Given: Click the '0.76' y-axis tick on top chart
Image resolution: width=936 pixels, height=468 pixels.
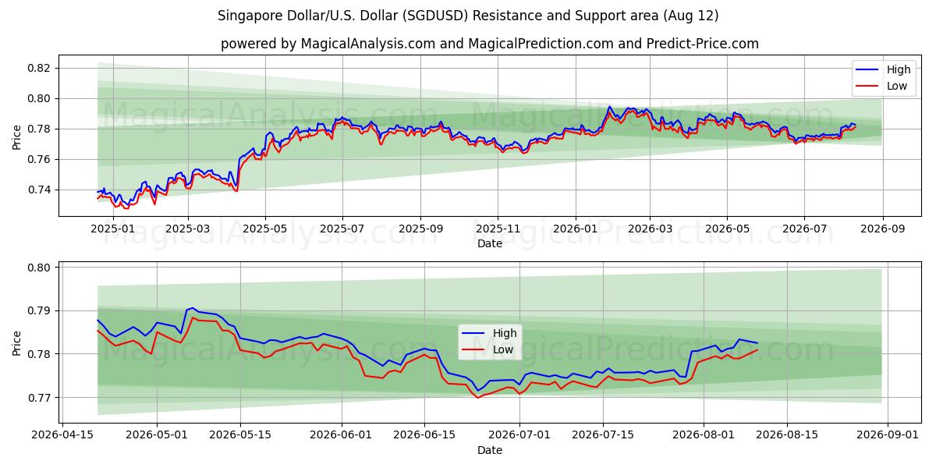Looking at the screenshot, I should pyautogui.click(x=39, y=159).
